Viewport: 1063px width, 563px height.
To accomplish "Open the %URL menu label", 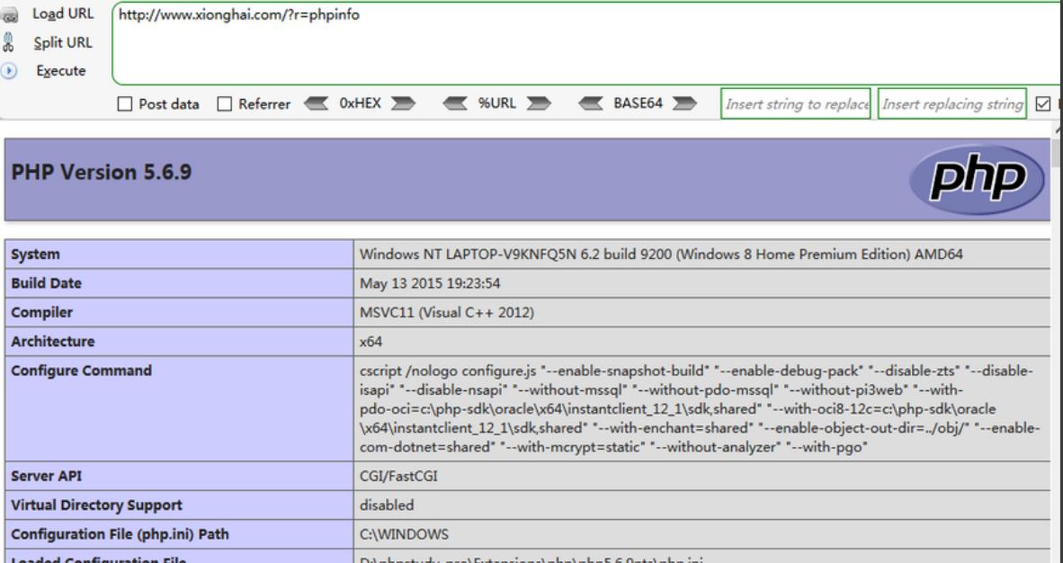I will pyautogui.click(x=496, y=103).
